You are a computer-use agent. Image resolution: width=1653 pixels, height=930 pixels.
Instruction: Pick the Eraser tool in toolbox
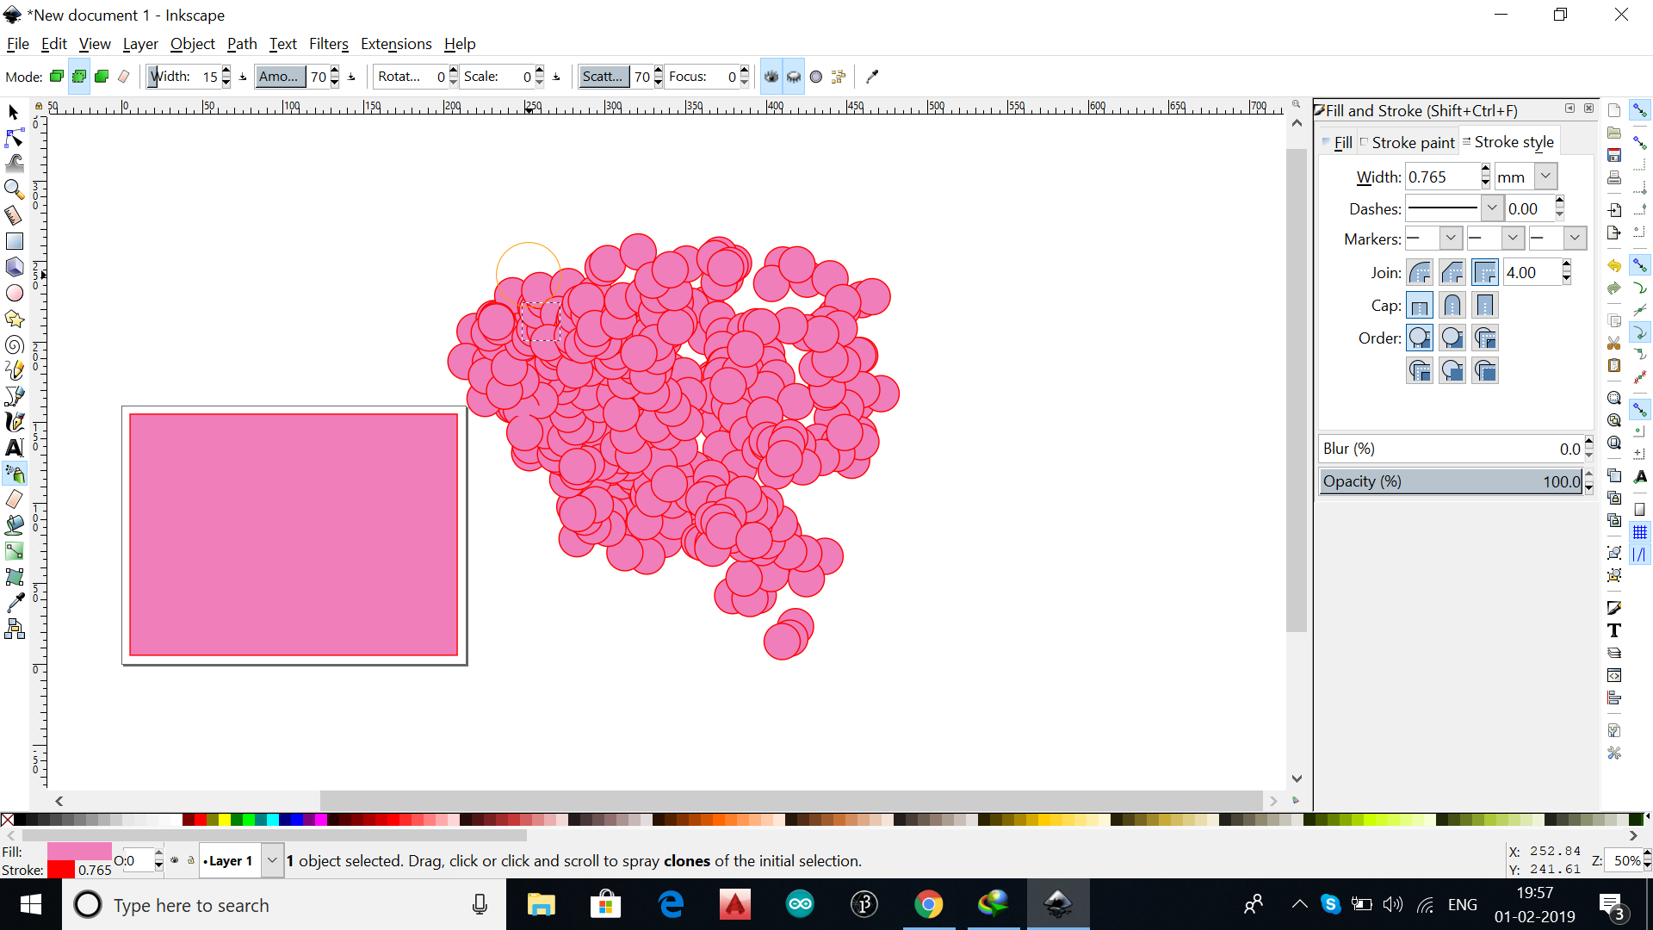pos(14,499)
